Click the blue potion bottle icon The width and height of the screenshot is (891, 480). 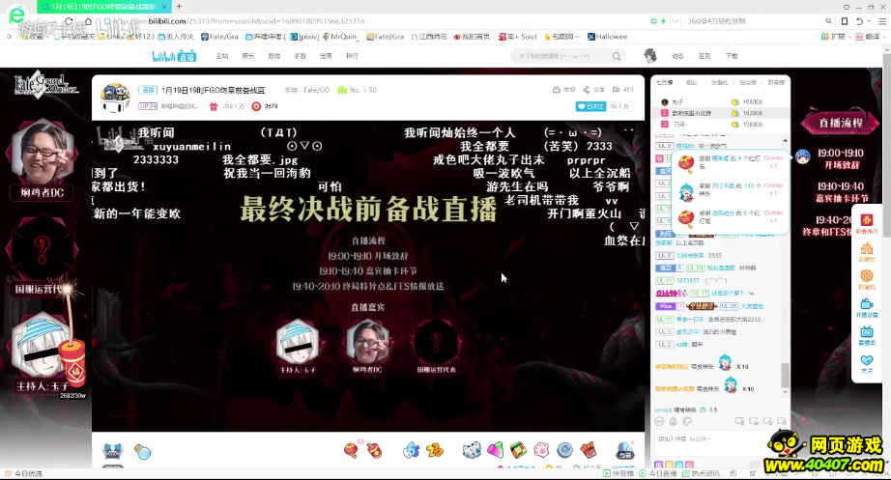tap(142, 452)
